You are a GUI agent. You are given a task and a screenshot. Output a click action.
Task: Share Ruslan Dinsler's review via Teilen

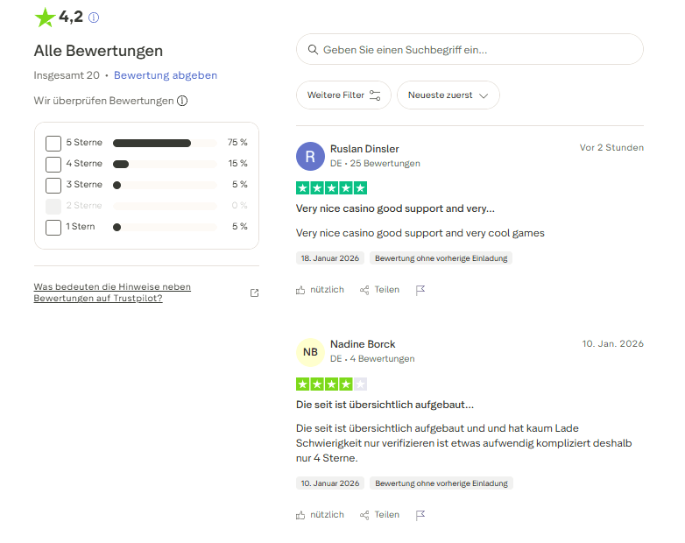coord(378,290)
